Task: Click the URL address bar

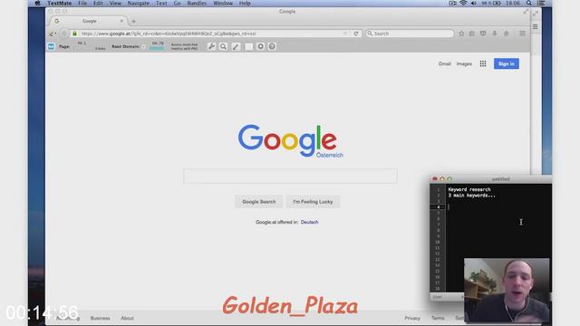Action: click(x=209, y=34)
